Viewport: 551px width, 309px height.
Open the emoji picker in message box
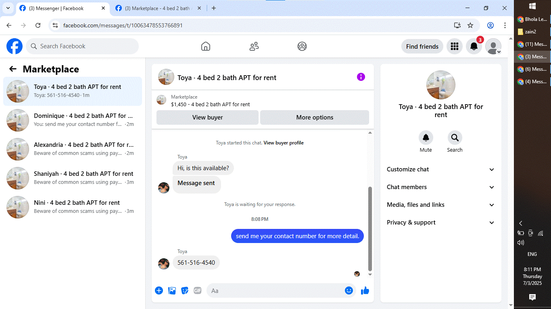[x=349, y=290]
